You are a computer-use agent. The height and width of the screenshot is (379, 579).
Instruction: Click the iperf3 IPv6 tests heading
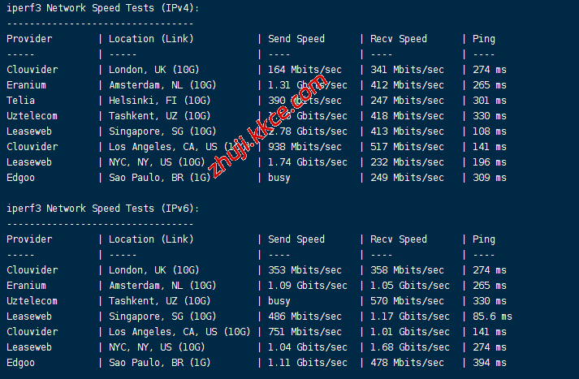click(x=103, y=209)
